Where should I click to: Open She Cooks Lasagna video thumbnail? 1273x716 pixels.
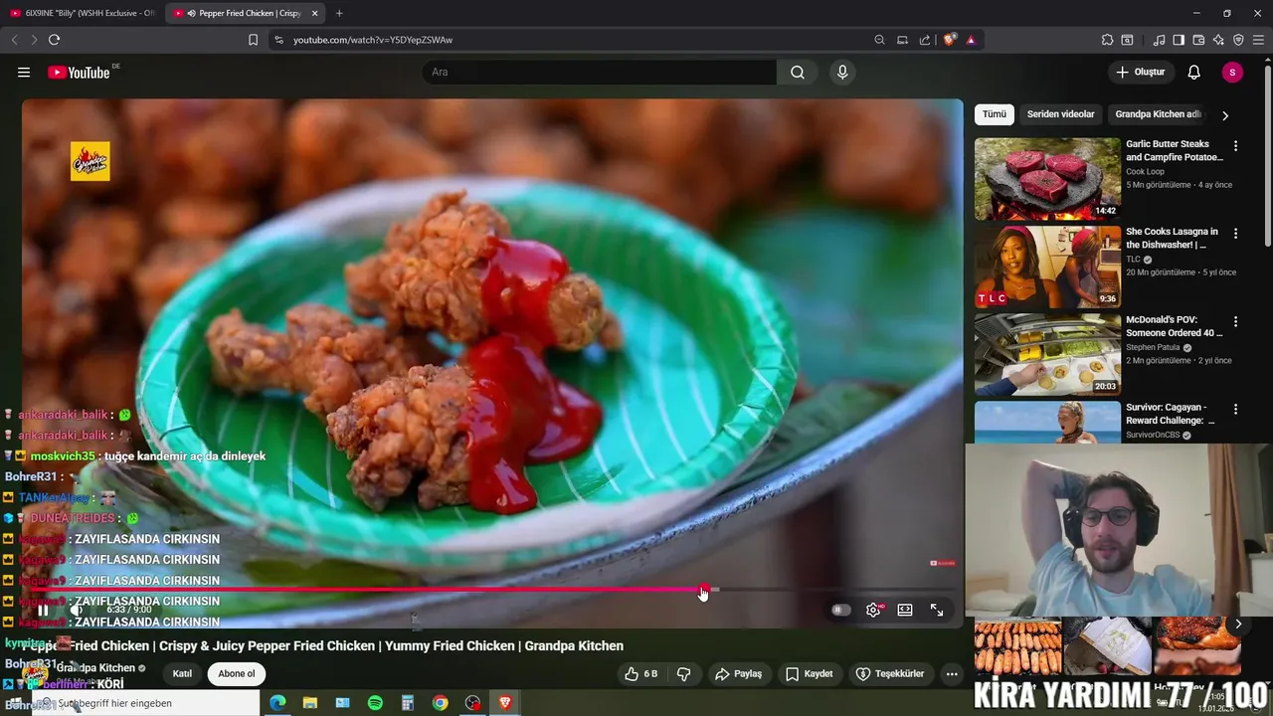coord(1047,267)
